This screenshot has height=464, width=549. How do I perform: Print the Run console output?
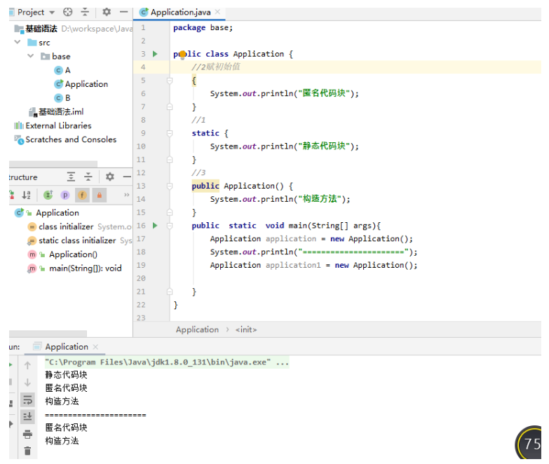click(27, 434)
